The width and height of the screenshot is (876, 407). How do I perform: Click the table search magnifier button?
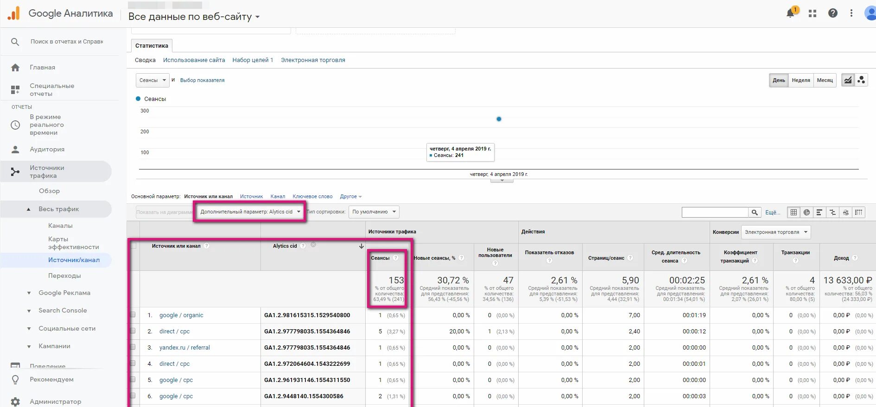click(755, 212)
